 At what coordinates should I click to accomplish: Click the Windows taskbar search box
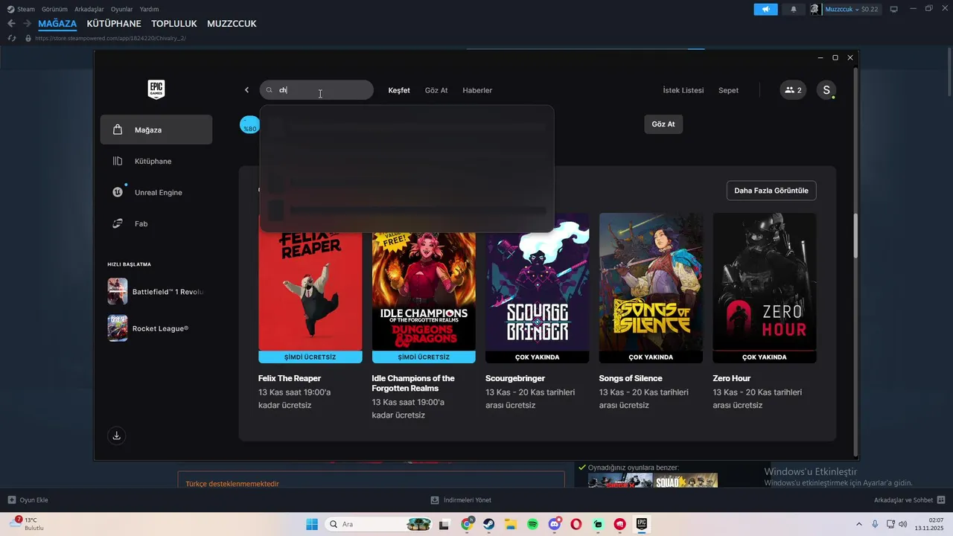click(380, 524)
